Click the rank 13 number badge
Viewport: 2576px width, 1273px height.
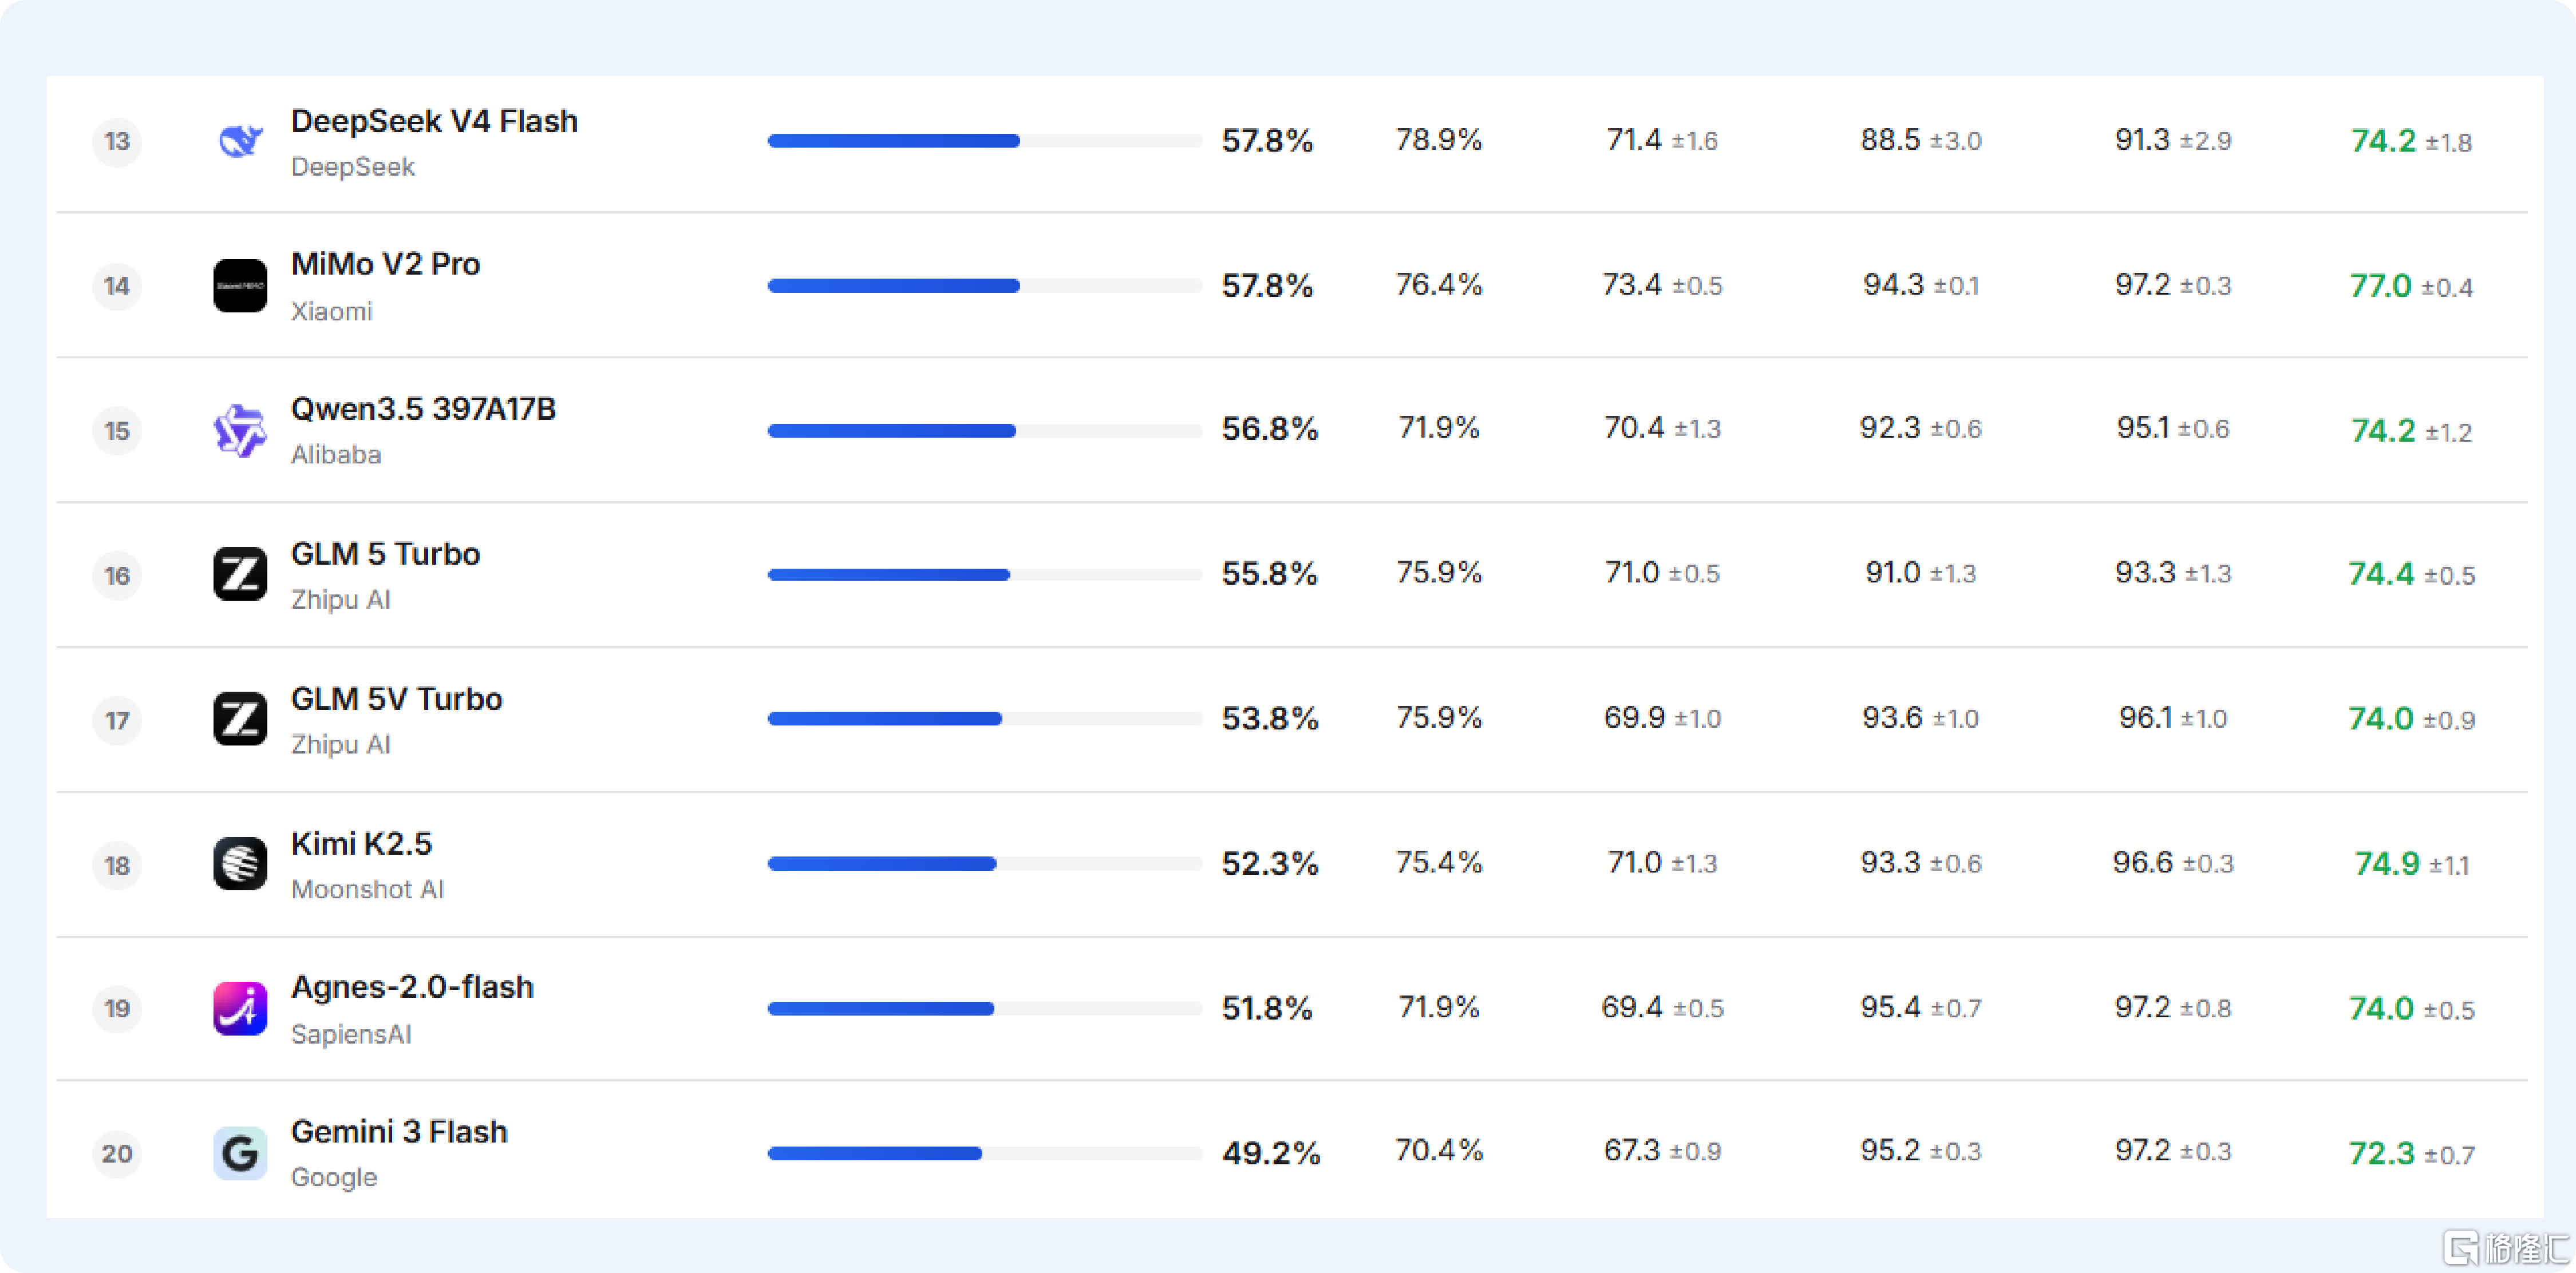click(117, 141)
